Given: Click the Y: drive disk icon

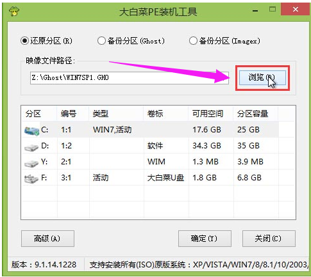Looking at the screenshot, I should (x=31, y=163).
